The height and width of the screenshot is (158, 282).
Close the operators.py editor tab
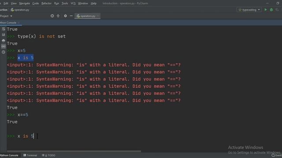pos(98,16)
